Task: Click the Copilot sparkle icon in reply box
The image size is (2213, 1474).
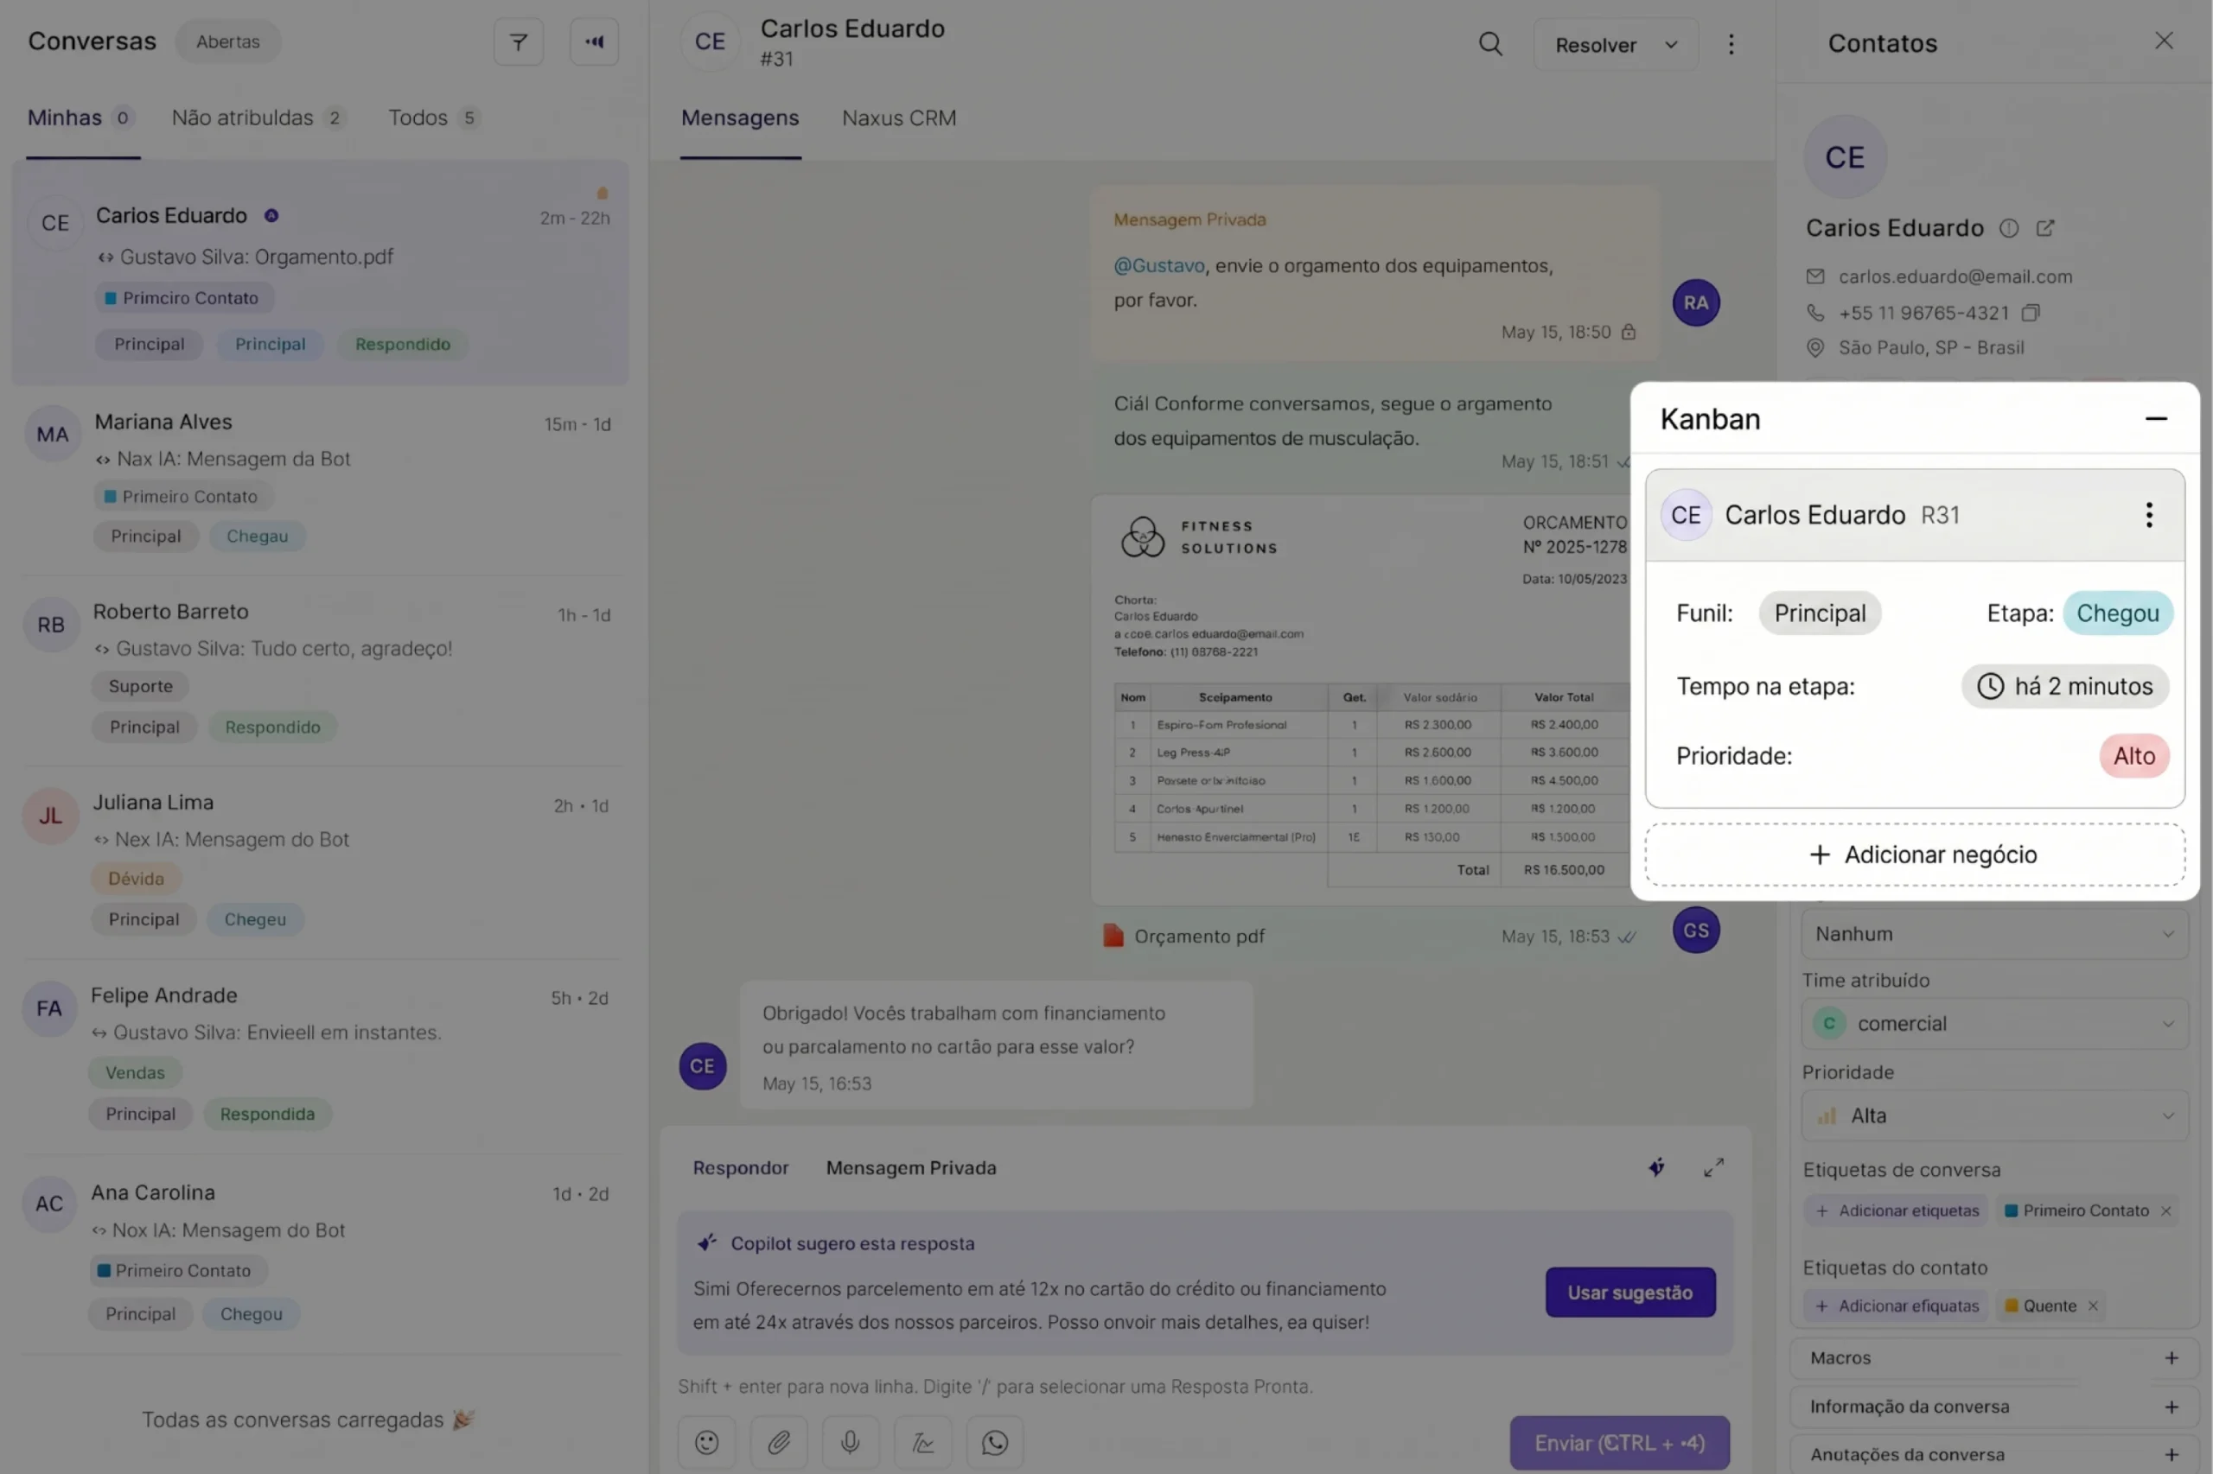Action: point(1657,1167)
